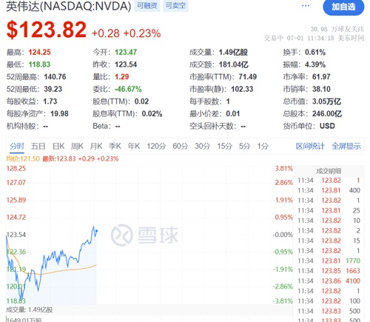Open the three-dot more options menu
The height and width of the screenshot is (322, 370).
click(x=306, y=6)
